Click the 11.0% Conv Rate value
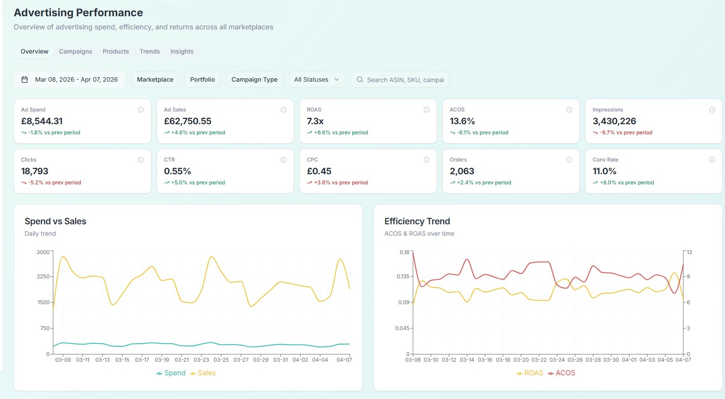The width and height of the screenshot is (725, 399). (604, 171)
